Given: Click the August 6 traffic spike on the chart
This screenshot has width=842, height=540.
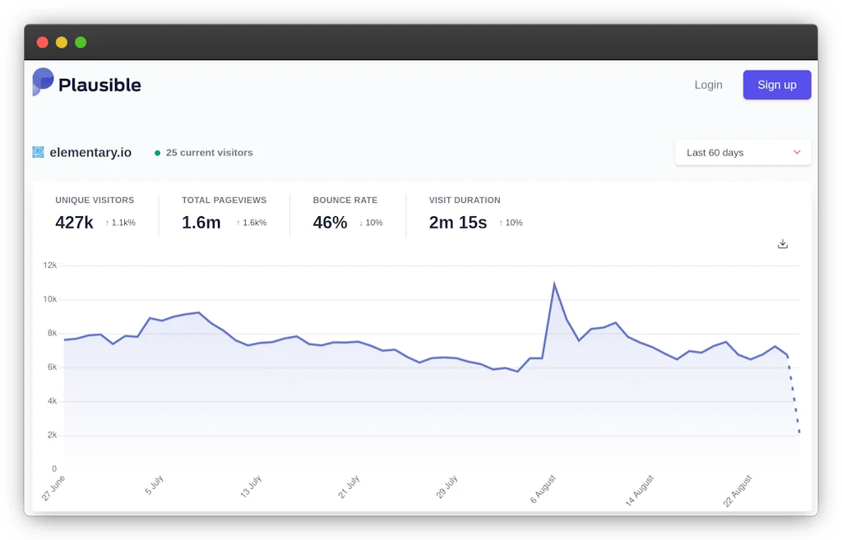Looking at the screenshot, I should click(556, 283).
